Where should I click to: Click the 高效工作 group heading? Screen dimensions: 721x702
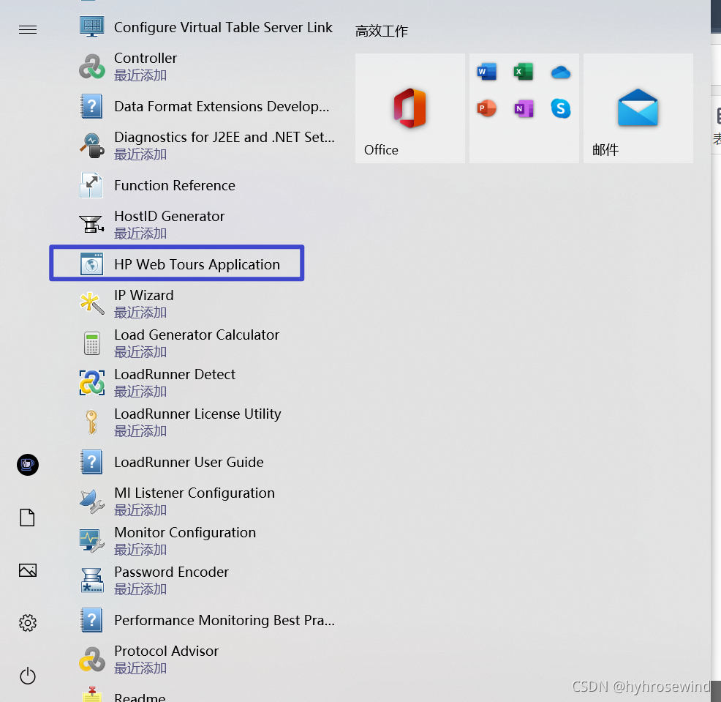pyautogui.click(x=382, y=31)
